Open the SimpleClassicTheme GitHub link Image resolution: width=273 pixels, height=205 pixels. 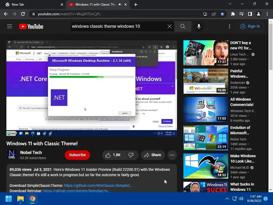[98, 186]
